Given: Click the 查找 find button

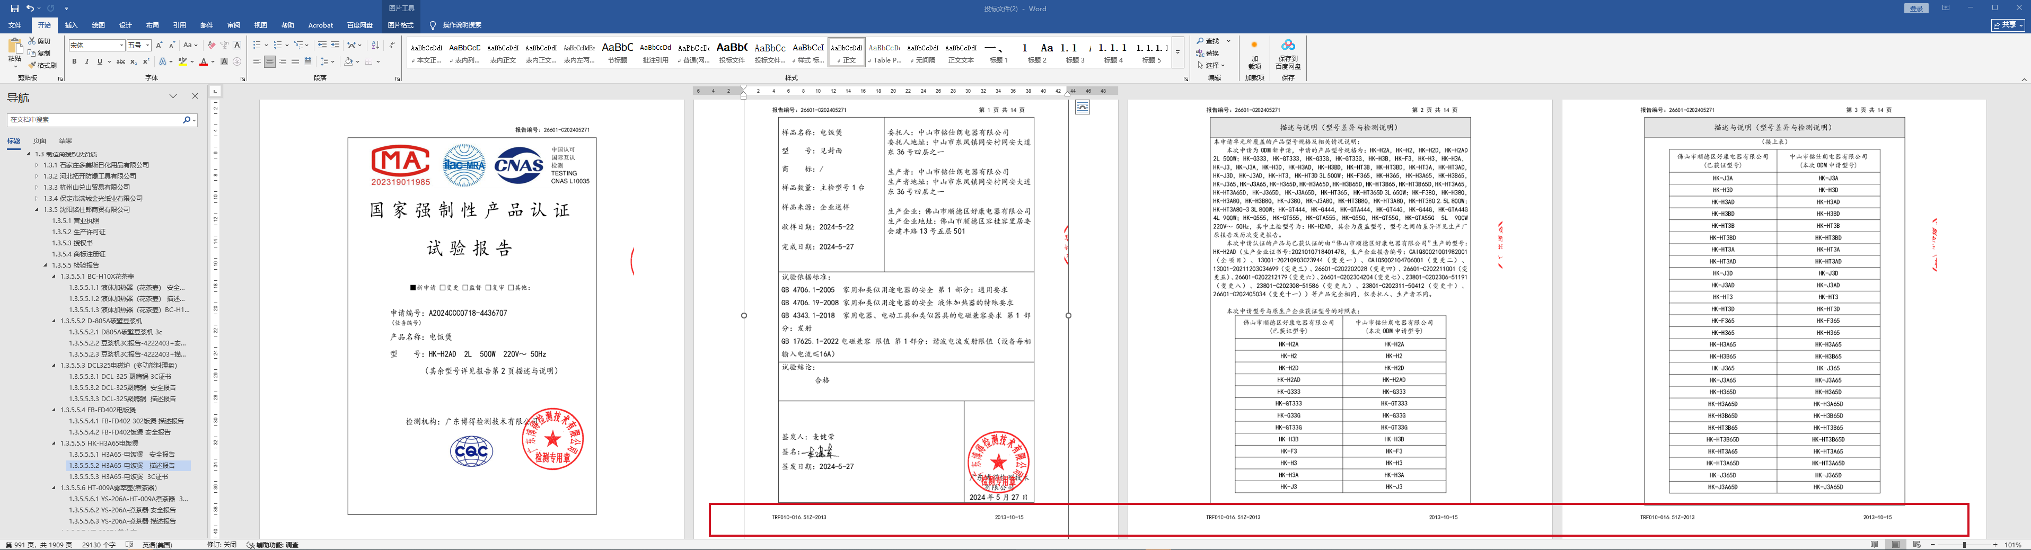Looking at the screenshot, I should [1207, 41].
